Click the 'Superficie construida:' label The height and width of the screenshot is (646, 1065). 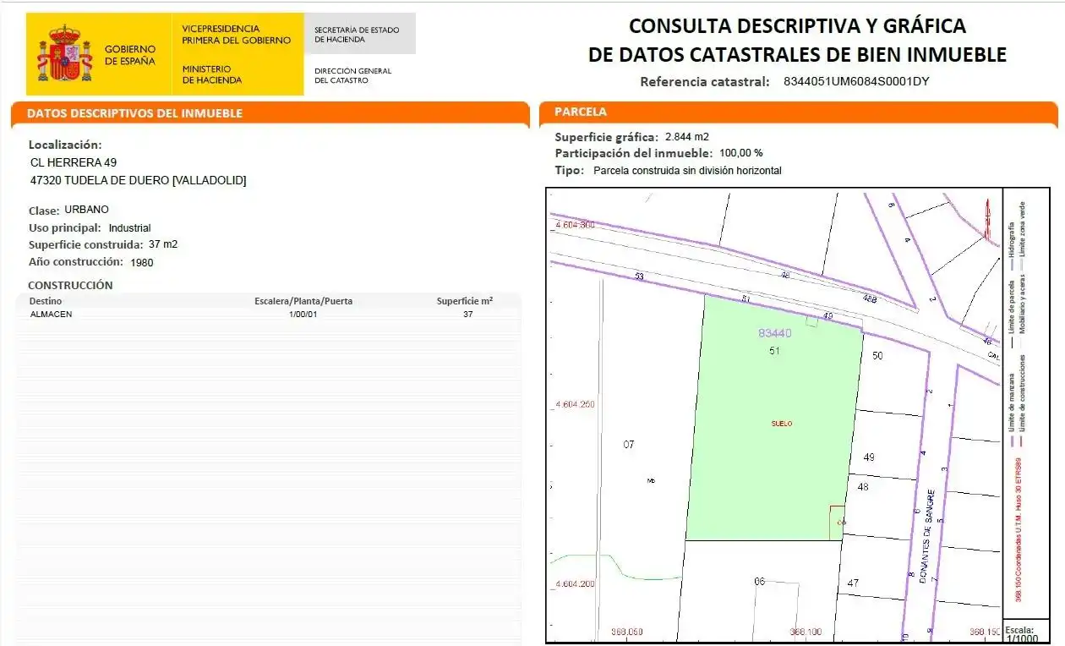(85, 244)
